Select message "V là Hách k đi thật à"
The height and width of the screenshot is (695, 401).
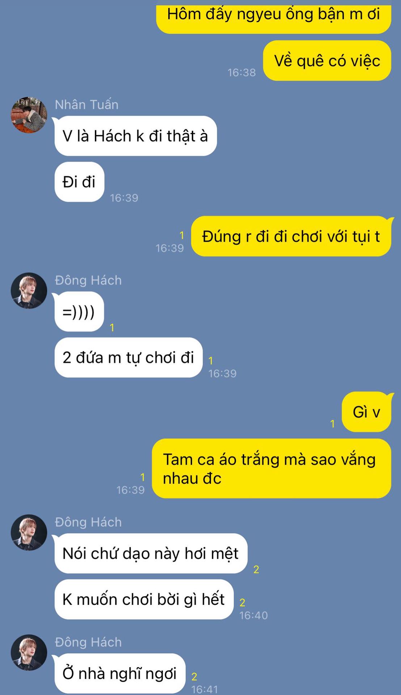click(x=136, y=136)
